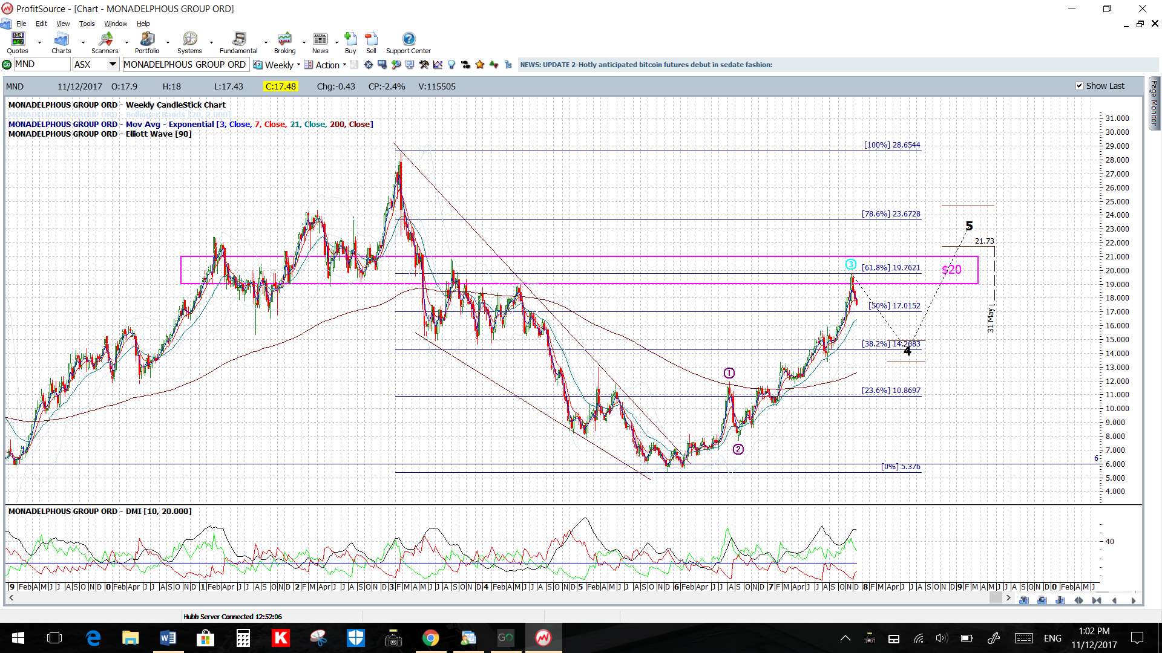Open Word from the taskbar
The width and height of the screenshot is (1162, 653).
point(168,638)
